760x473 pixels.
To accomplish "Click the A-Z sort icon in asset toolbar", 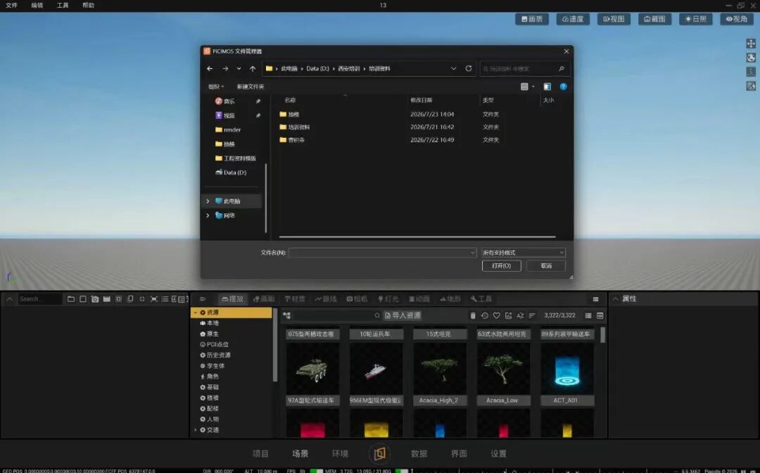I will pyautogui.click(x=520, y=315).
